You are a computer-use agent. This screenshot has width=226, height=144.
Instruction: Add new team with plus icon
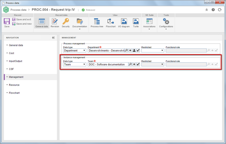tap(134, 64)
